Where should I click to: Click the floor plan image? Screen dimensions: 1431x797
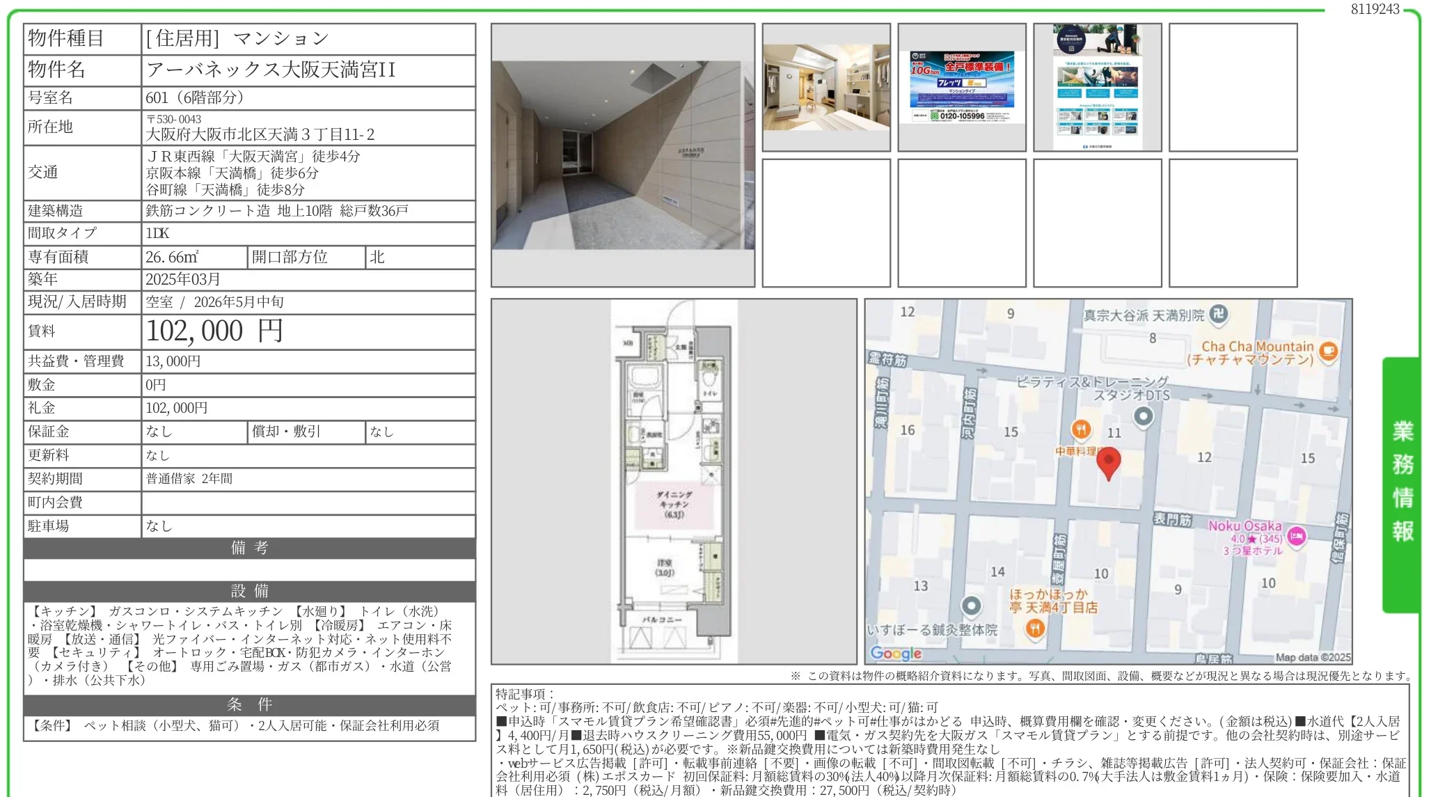674,481
